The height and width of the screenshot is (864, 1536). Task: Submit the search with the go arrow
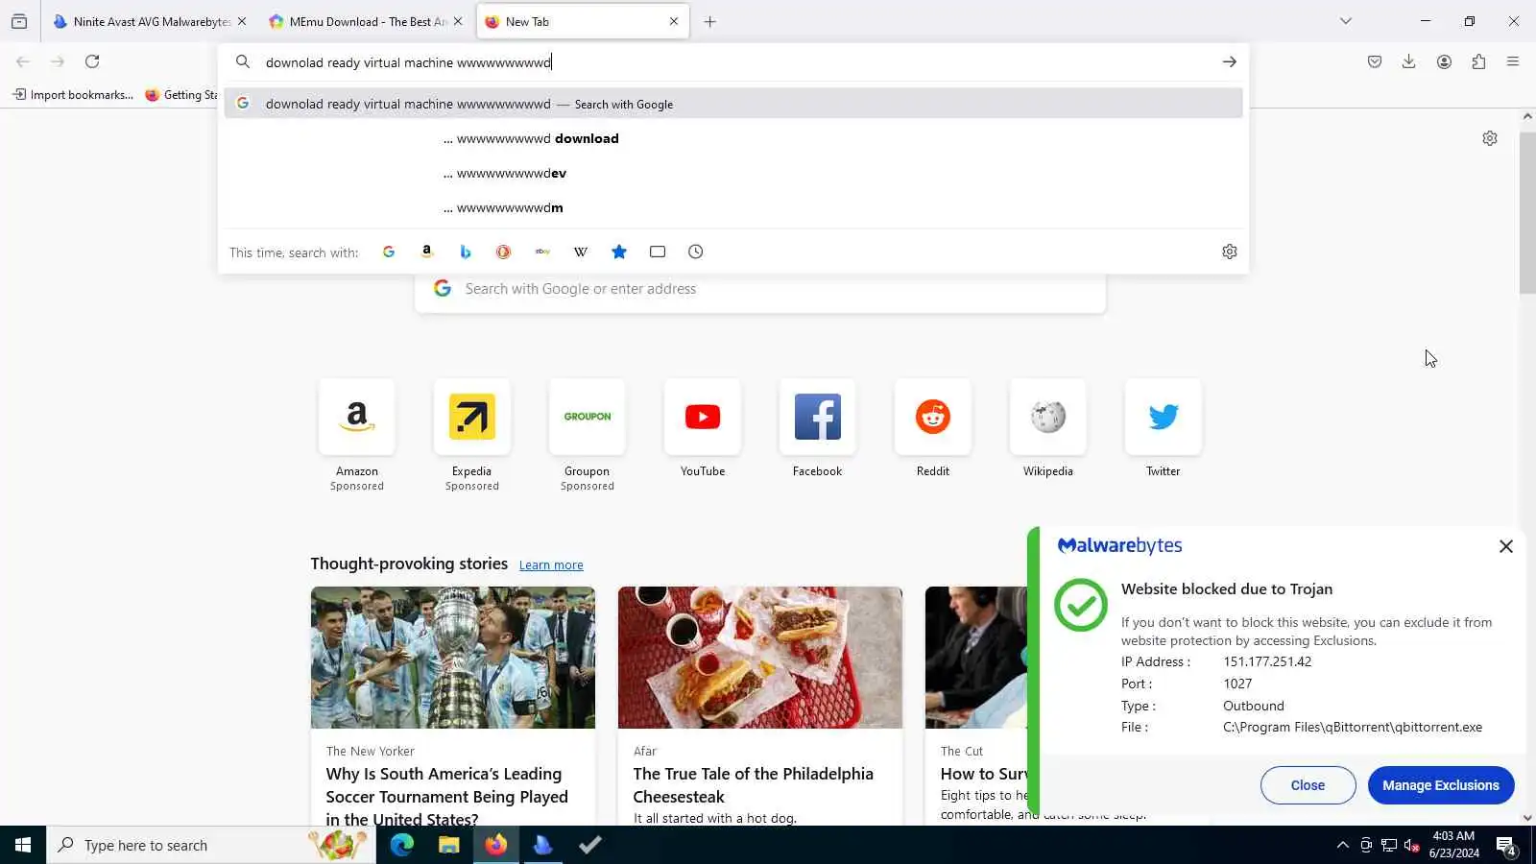(x=1229, y=62)
